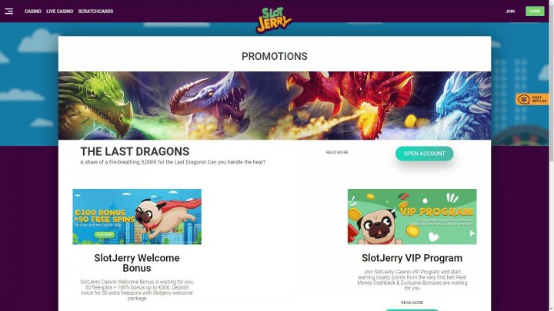The width and height of the screenshot is (554, 311).
Task: Select Scratchcards in the top navigation
Action: point(95,12)
